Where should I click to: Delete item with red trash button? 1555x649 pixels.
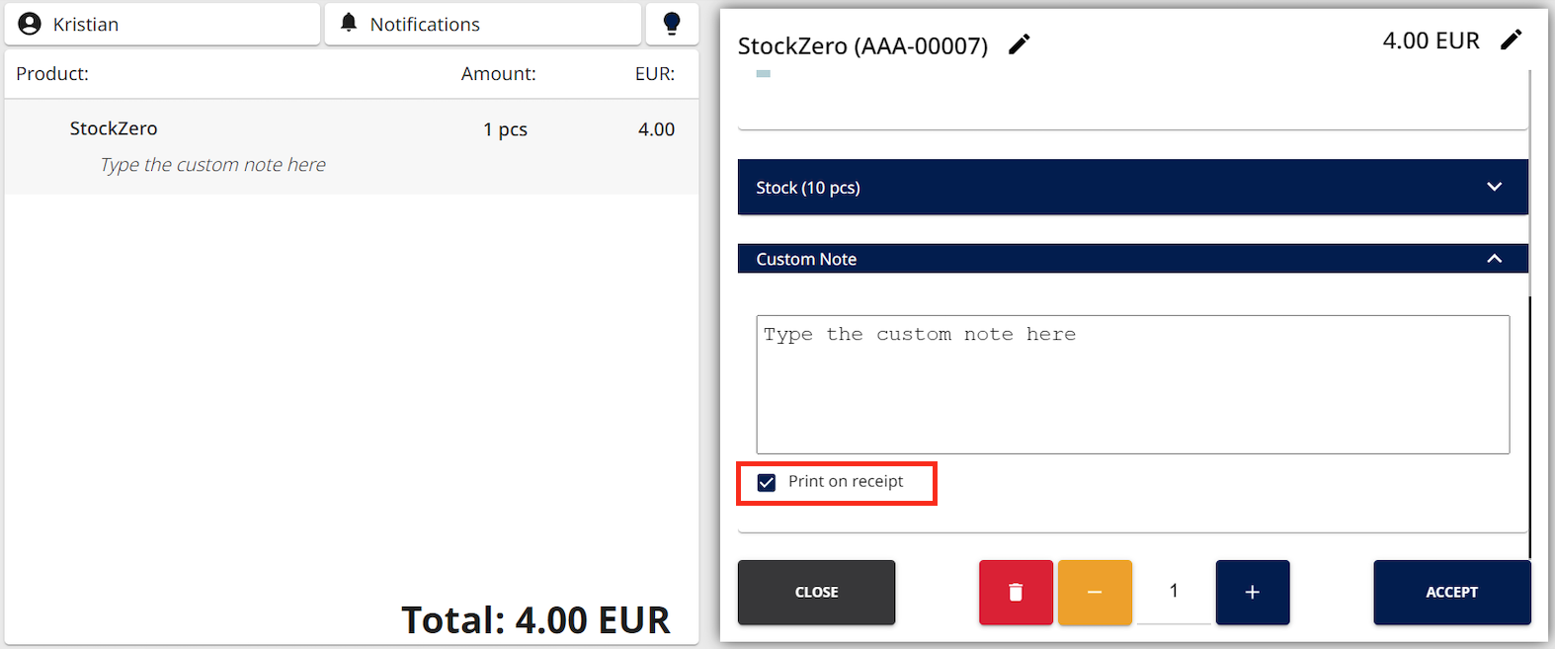pos(1016,592)
